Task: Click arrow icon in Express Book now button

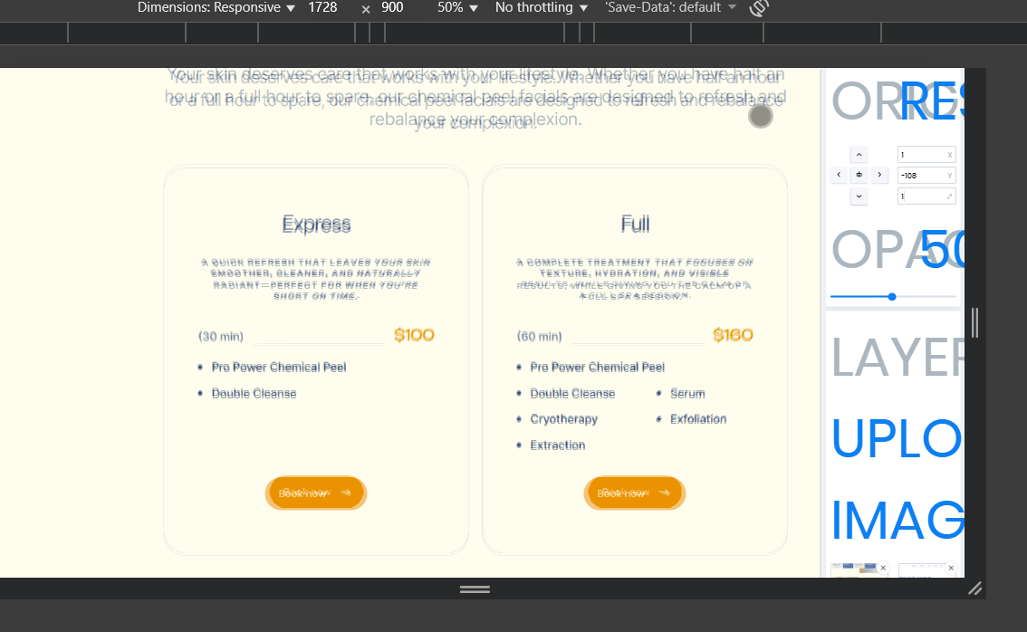Action: tap(346, 493)
